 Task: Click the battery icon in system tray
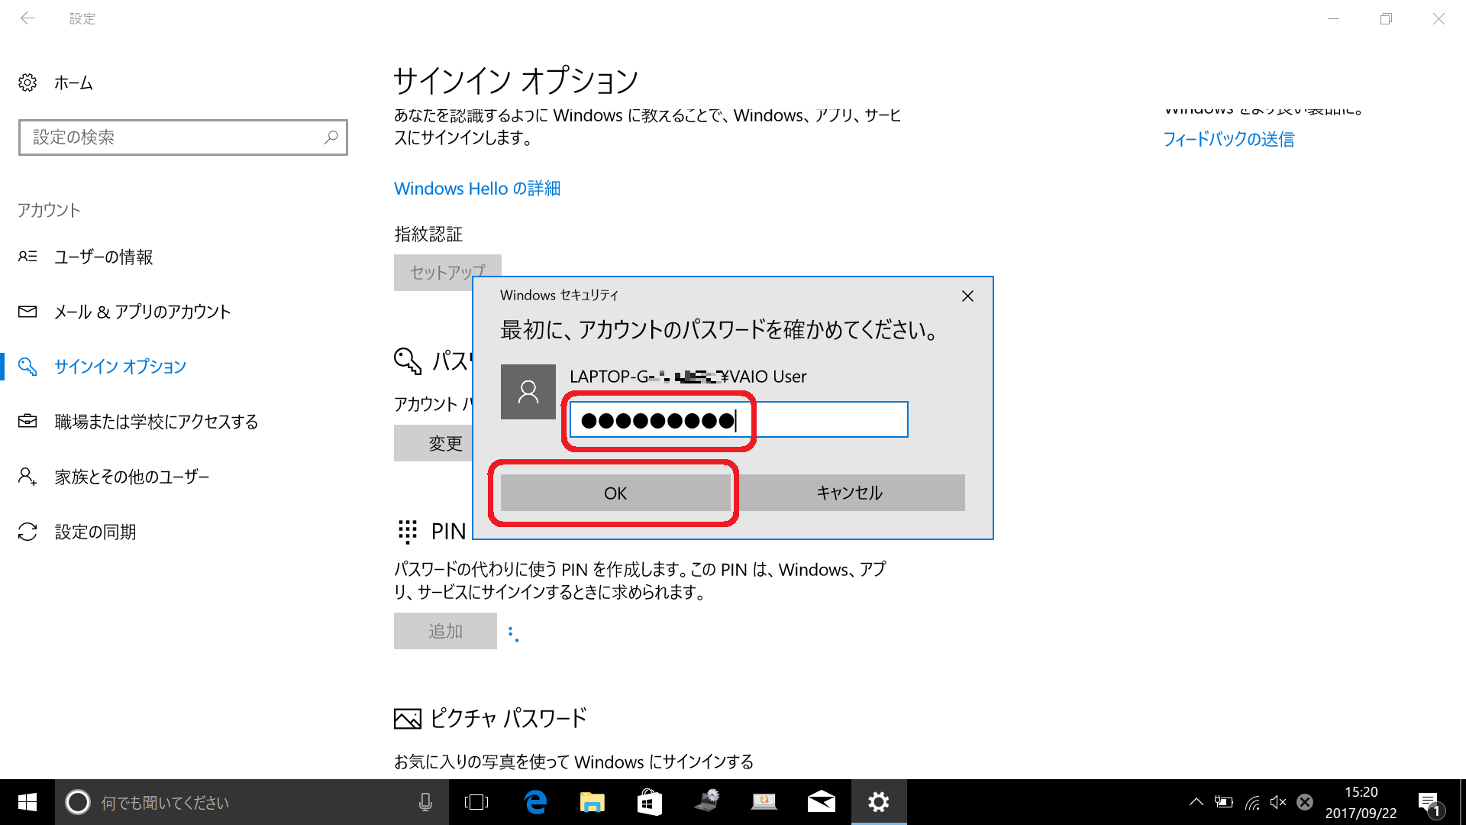[1224, 802]
